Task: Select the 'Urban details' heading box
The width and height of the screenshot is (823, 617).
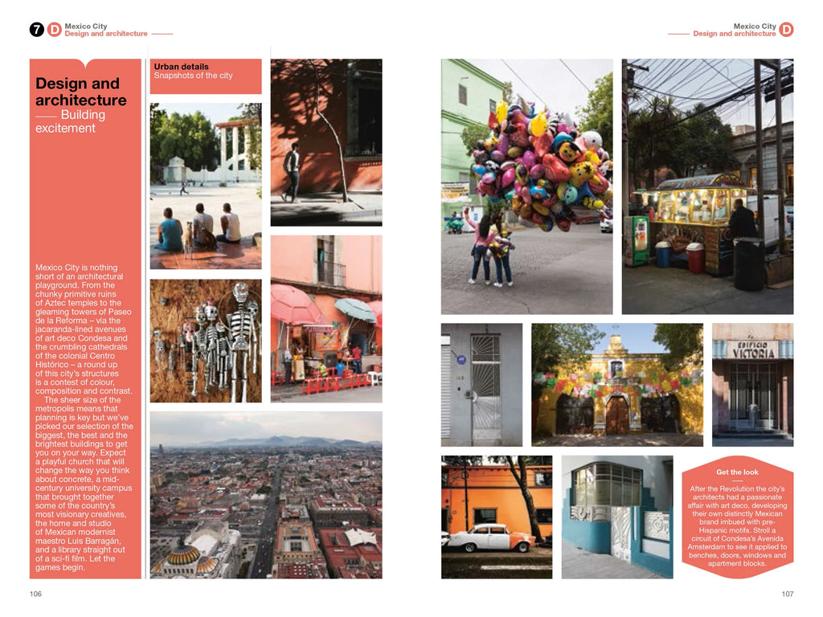Action: point(205,76)
